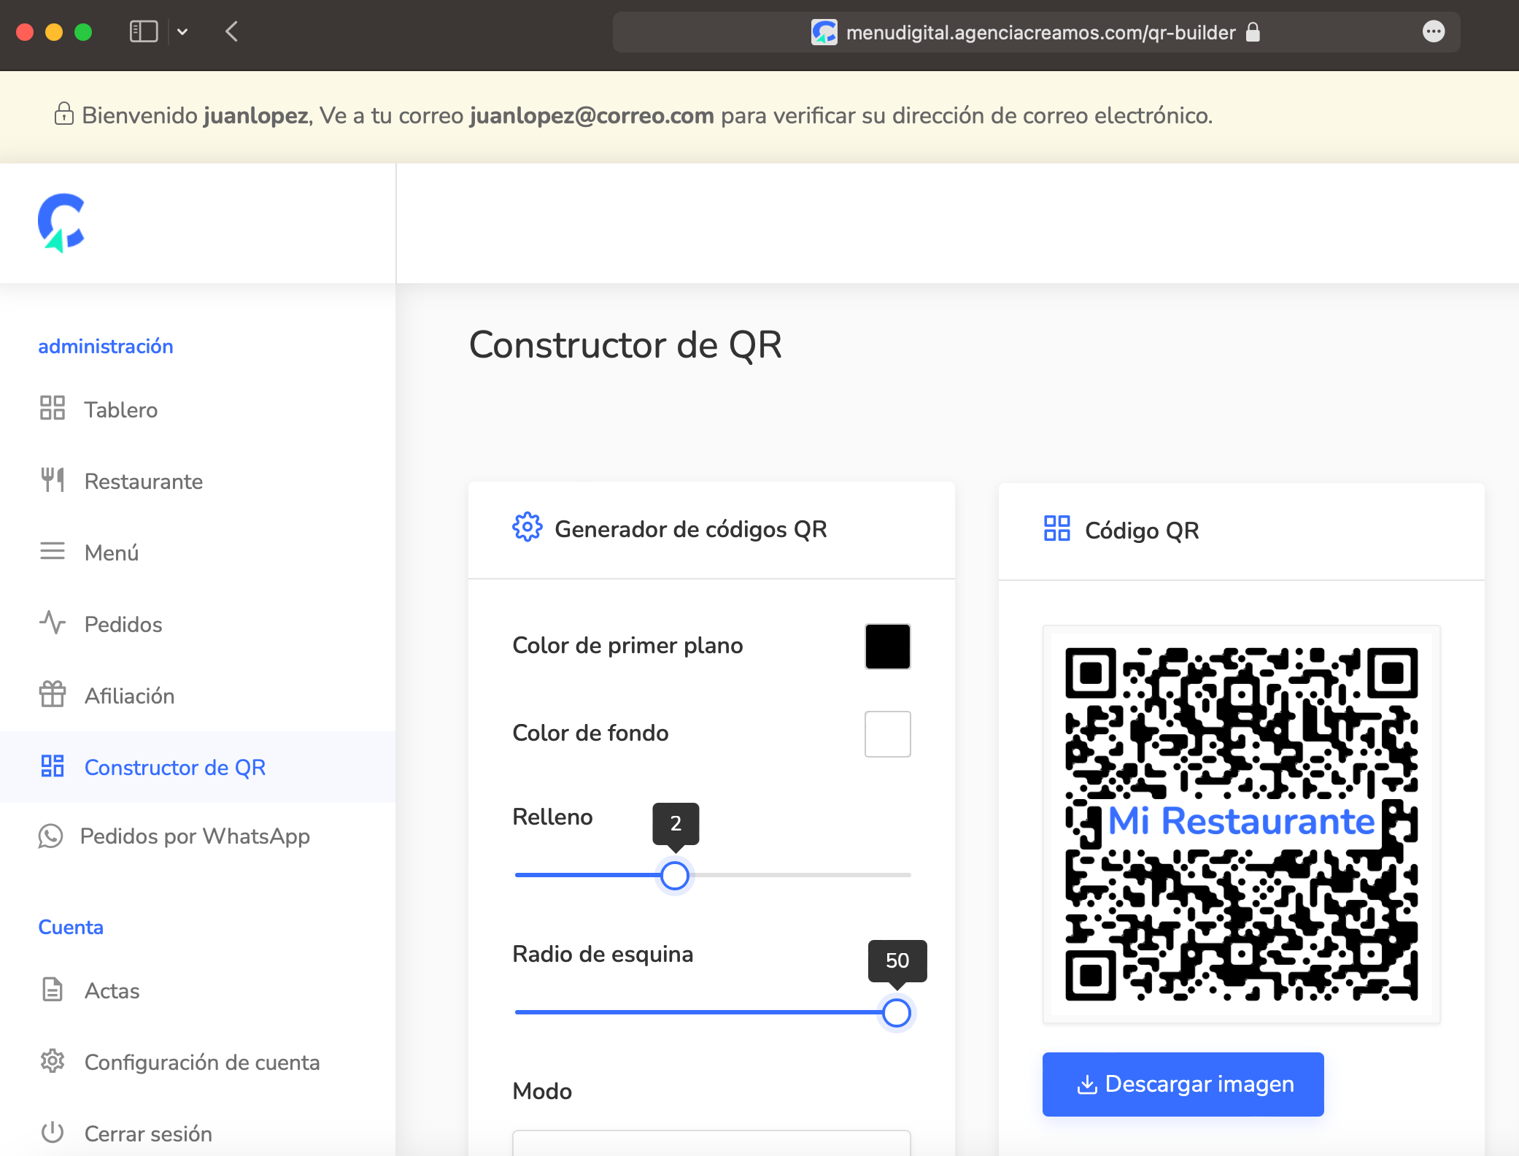Click the Safari sidebar toggle icon
This screenshot has width=1519, height=1156.
pos(144,31)
